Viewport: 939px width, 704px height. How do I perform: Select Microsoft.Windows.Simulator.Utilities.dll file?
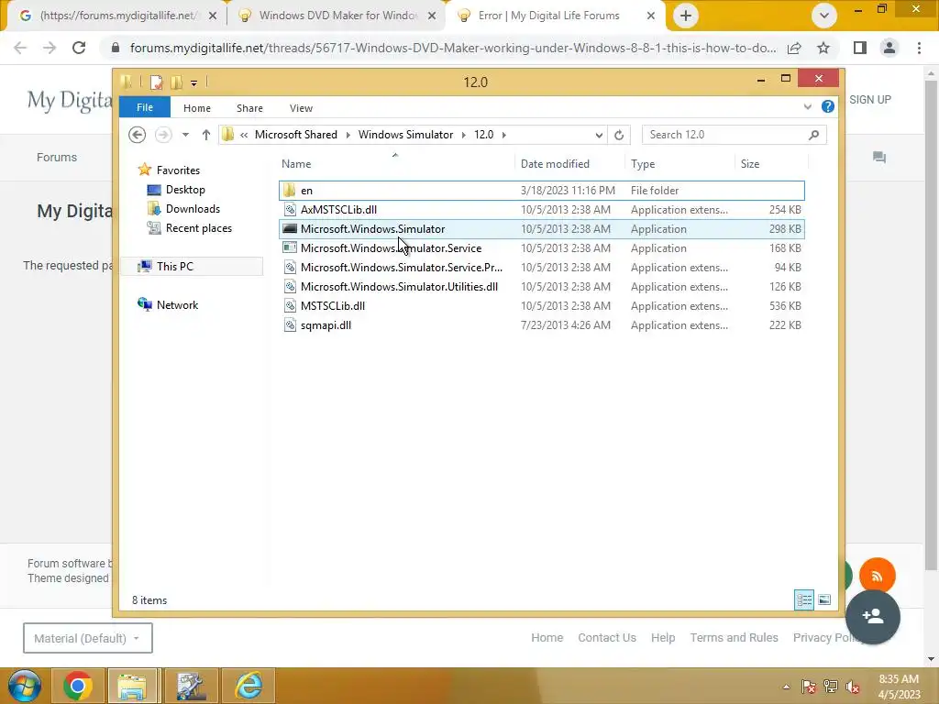(x=541, y=286)
